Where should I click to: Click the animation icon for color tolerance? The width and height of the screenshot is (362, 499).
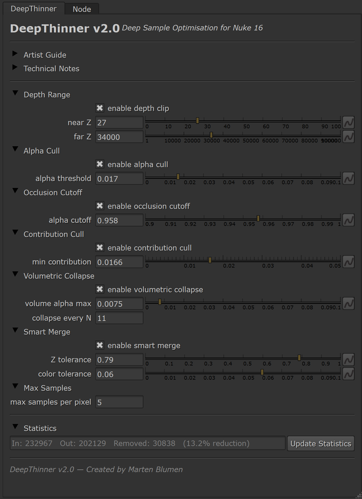[x=348, y=374]
